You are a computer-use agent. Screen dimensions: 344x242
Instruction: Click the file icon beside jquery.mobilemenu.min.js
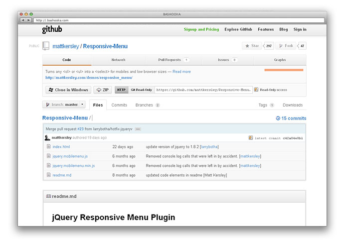[x=49, y=165]
